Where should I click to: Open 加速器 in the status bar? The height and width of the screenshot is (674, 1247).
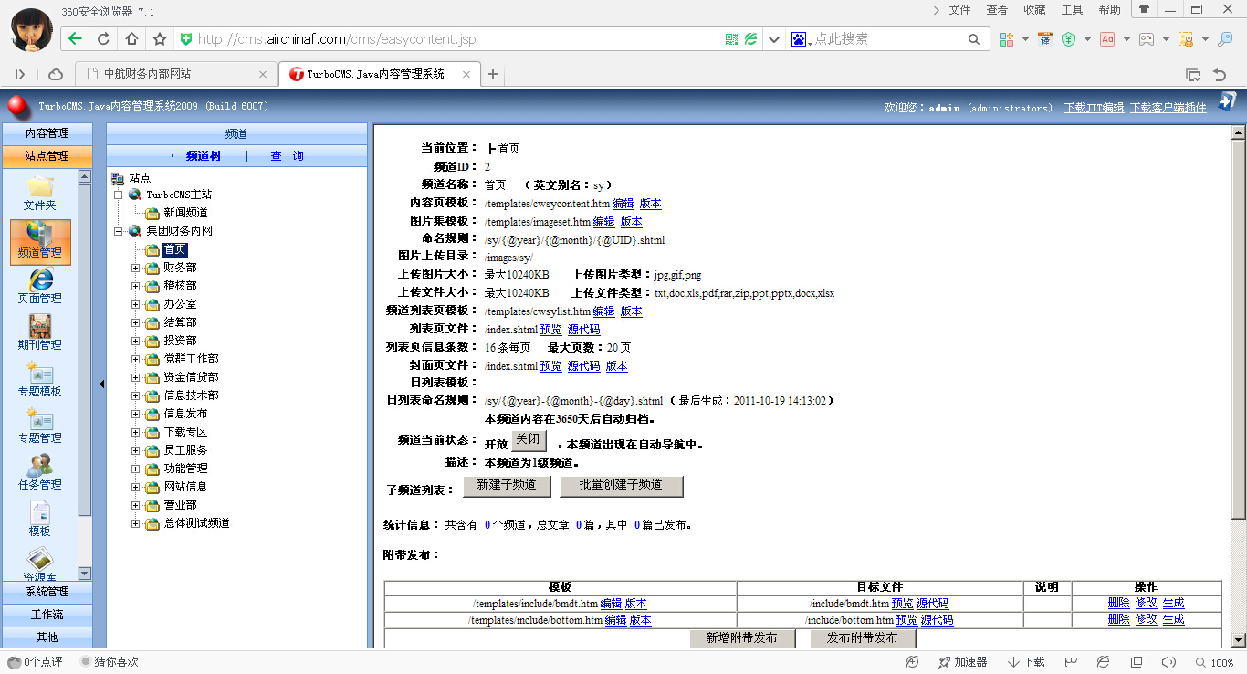coord(962,662)
